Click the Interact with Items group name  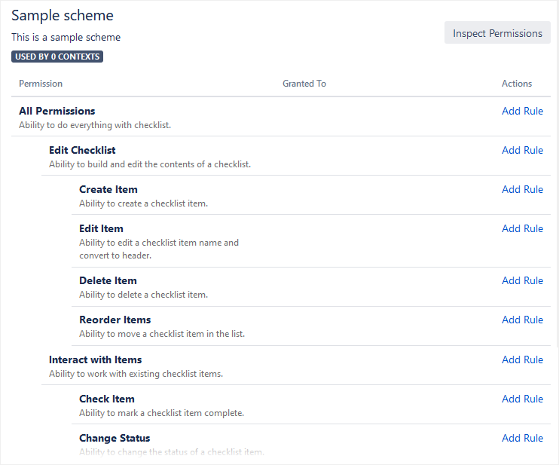[x=95, y=359]
